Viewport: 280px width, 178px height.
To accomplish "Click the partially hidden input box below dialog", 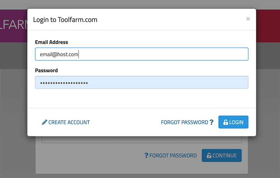I will click(x=142, y=140).
